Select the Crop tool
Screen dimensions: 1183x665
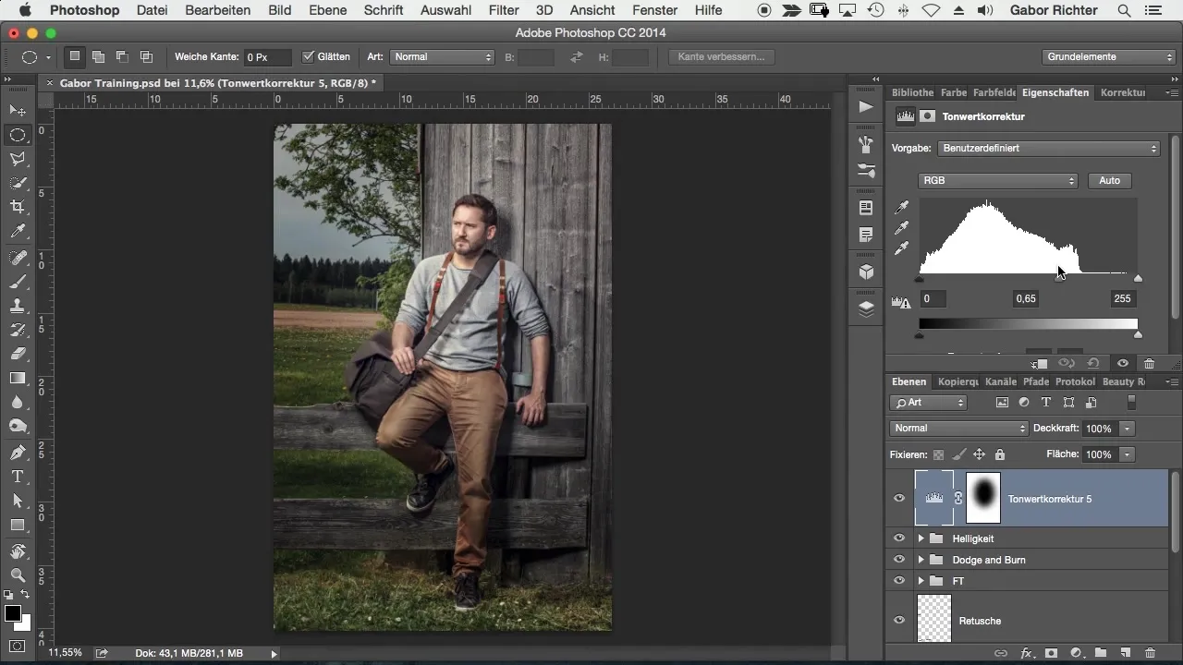pyautogui.click(x=18, y=207)
